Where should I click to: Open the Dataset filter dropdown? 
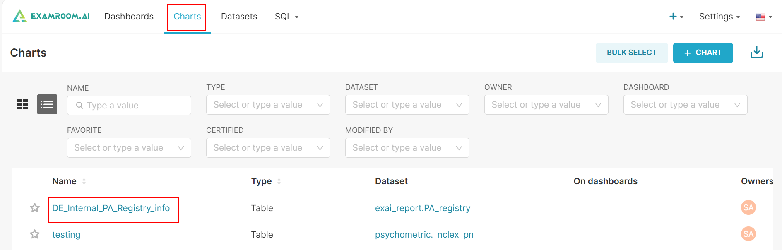(407, 105)
